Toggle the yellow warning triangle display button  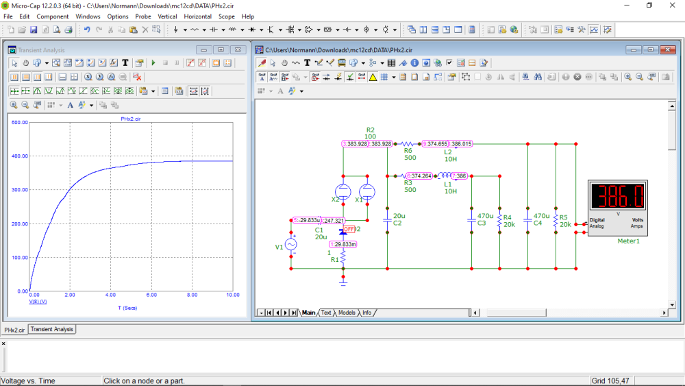point(373,77)
